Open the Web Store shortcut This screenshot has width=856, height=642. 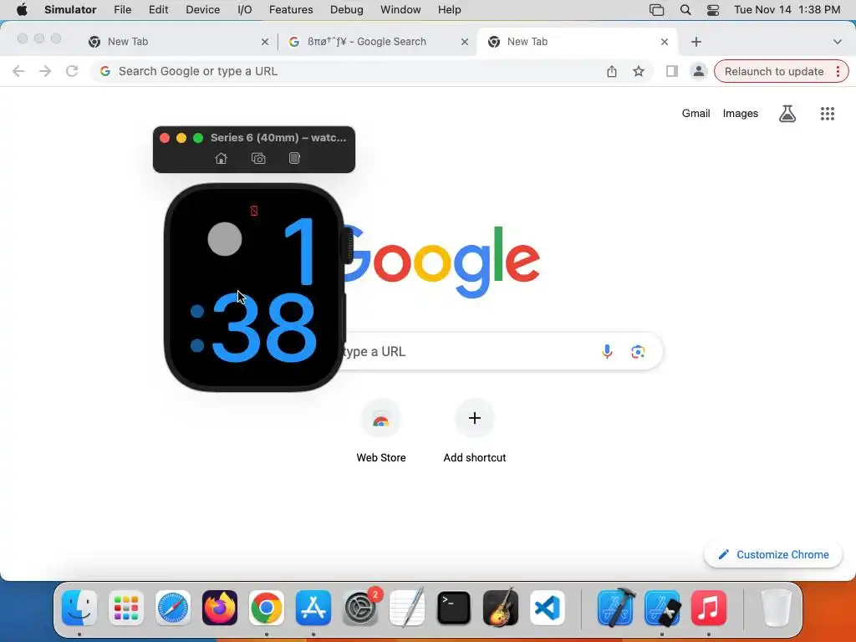[x=381, y=431]
